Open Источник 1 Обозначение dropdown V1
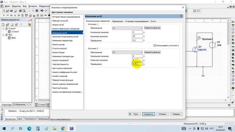This screenshot has height=132, width=235. pos(127,28)
